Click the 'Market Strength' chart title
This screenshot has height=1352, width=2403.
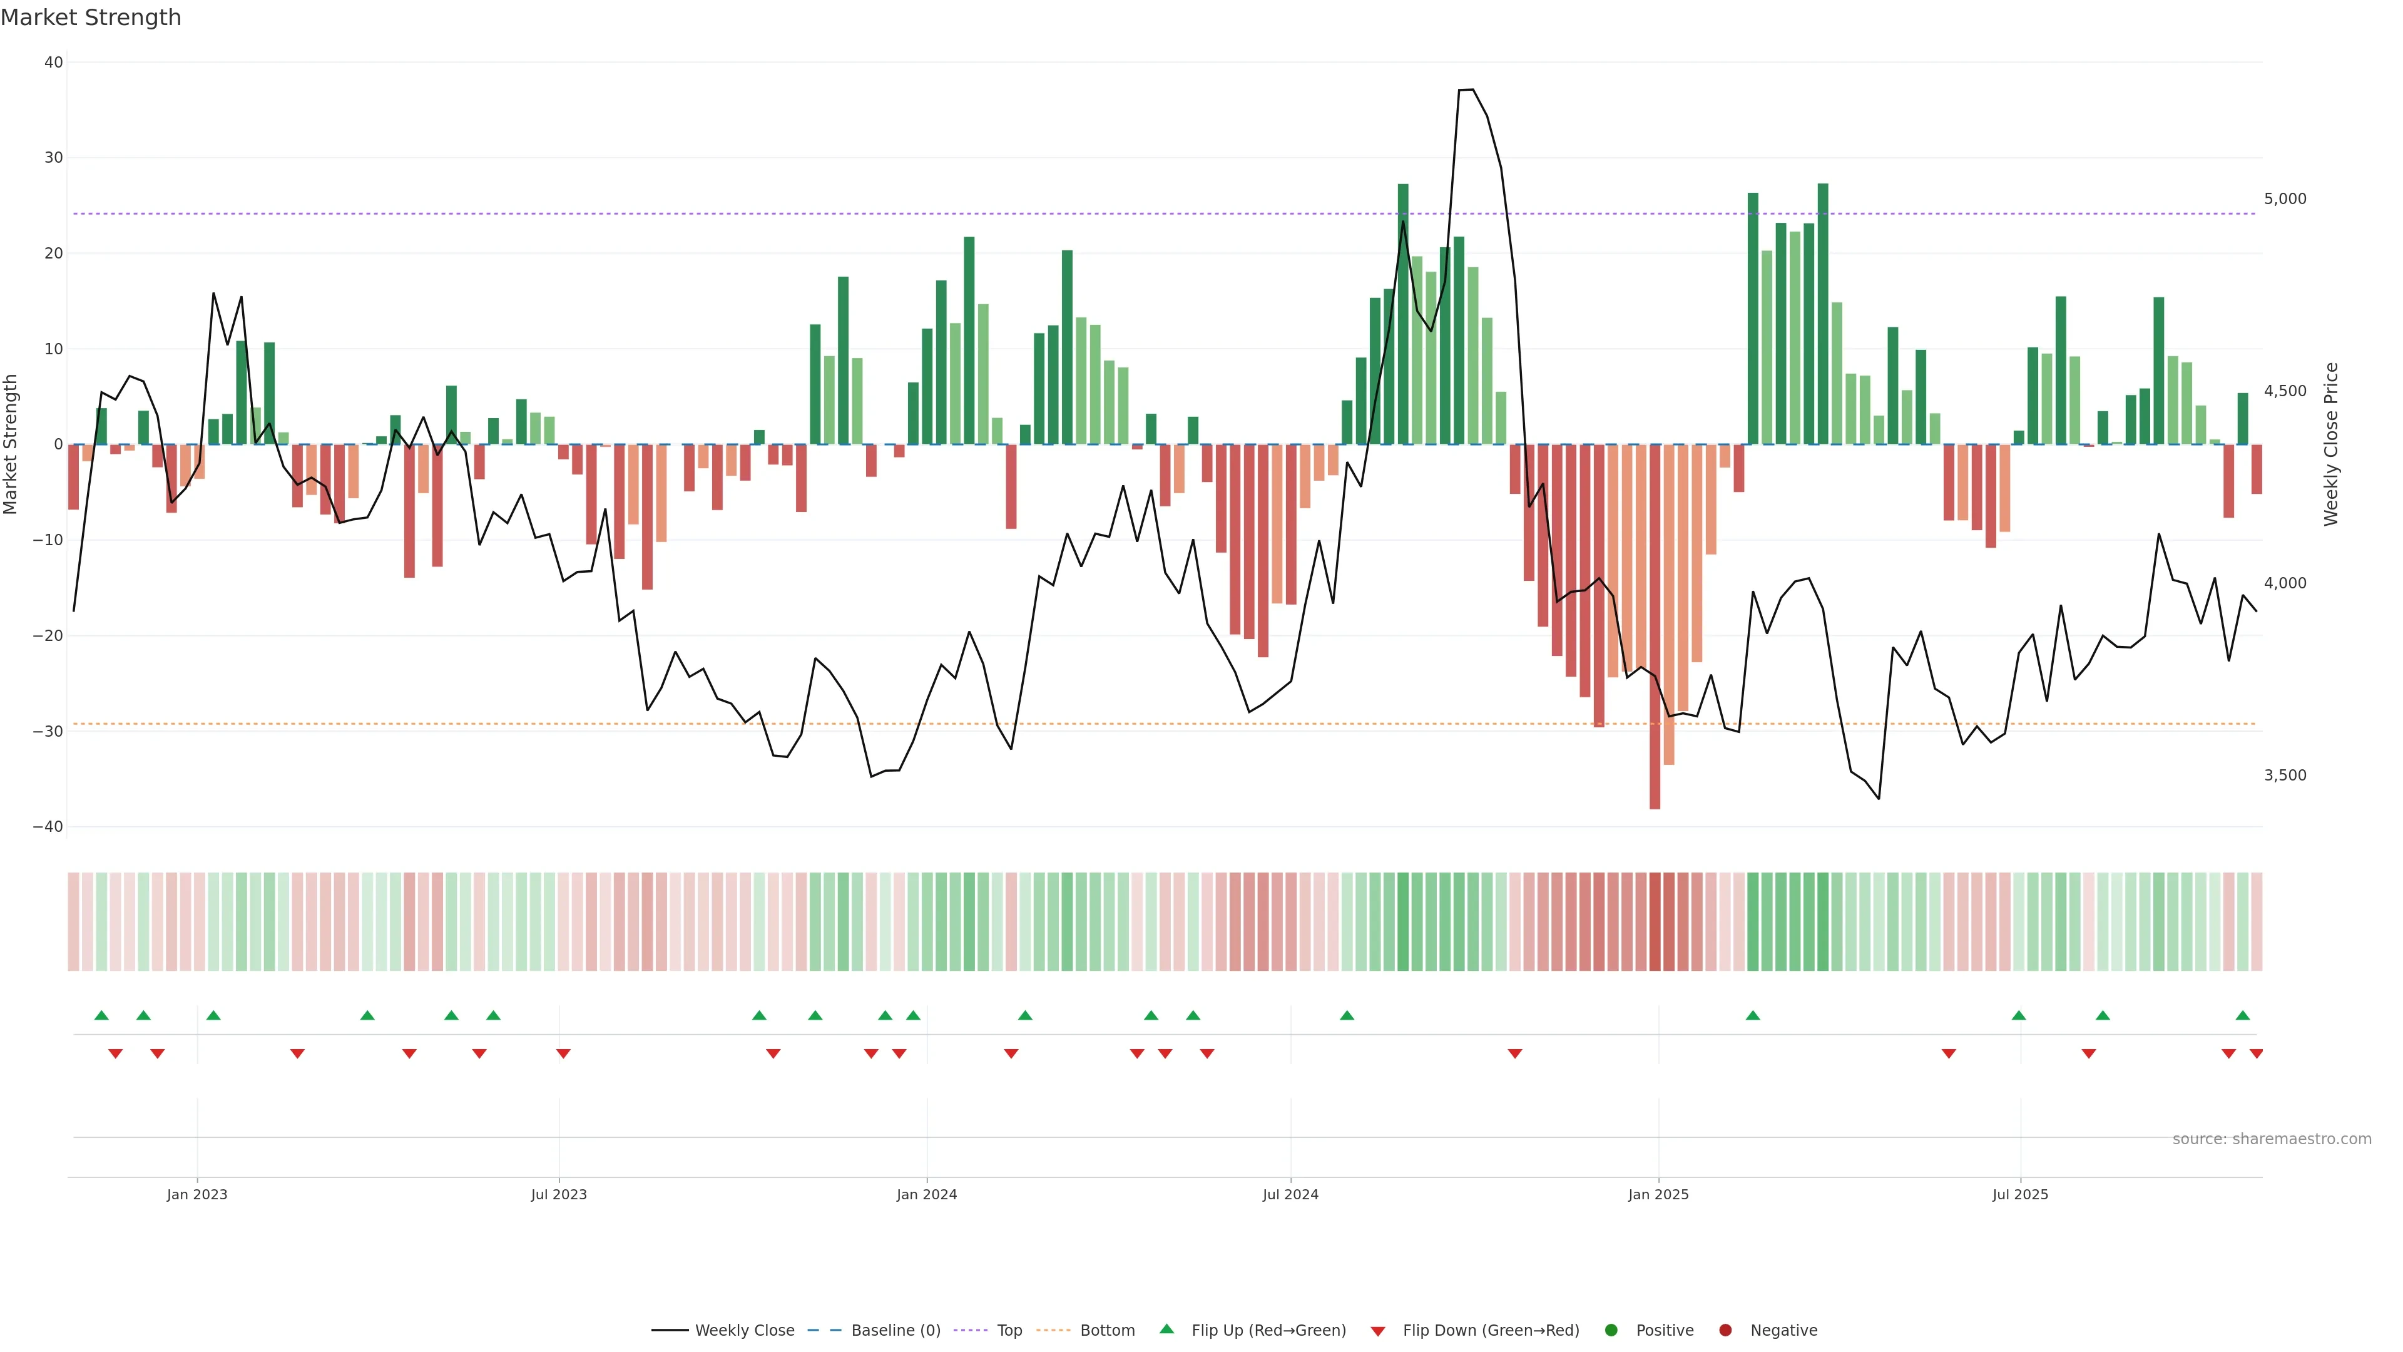point(91,18)
